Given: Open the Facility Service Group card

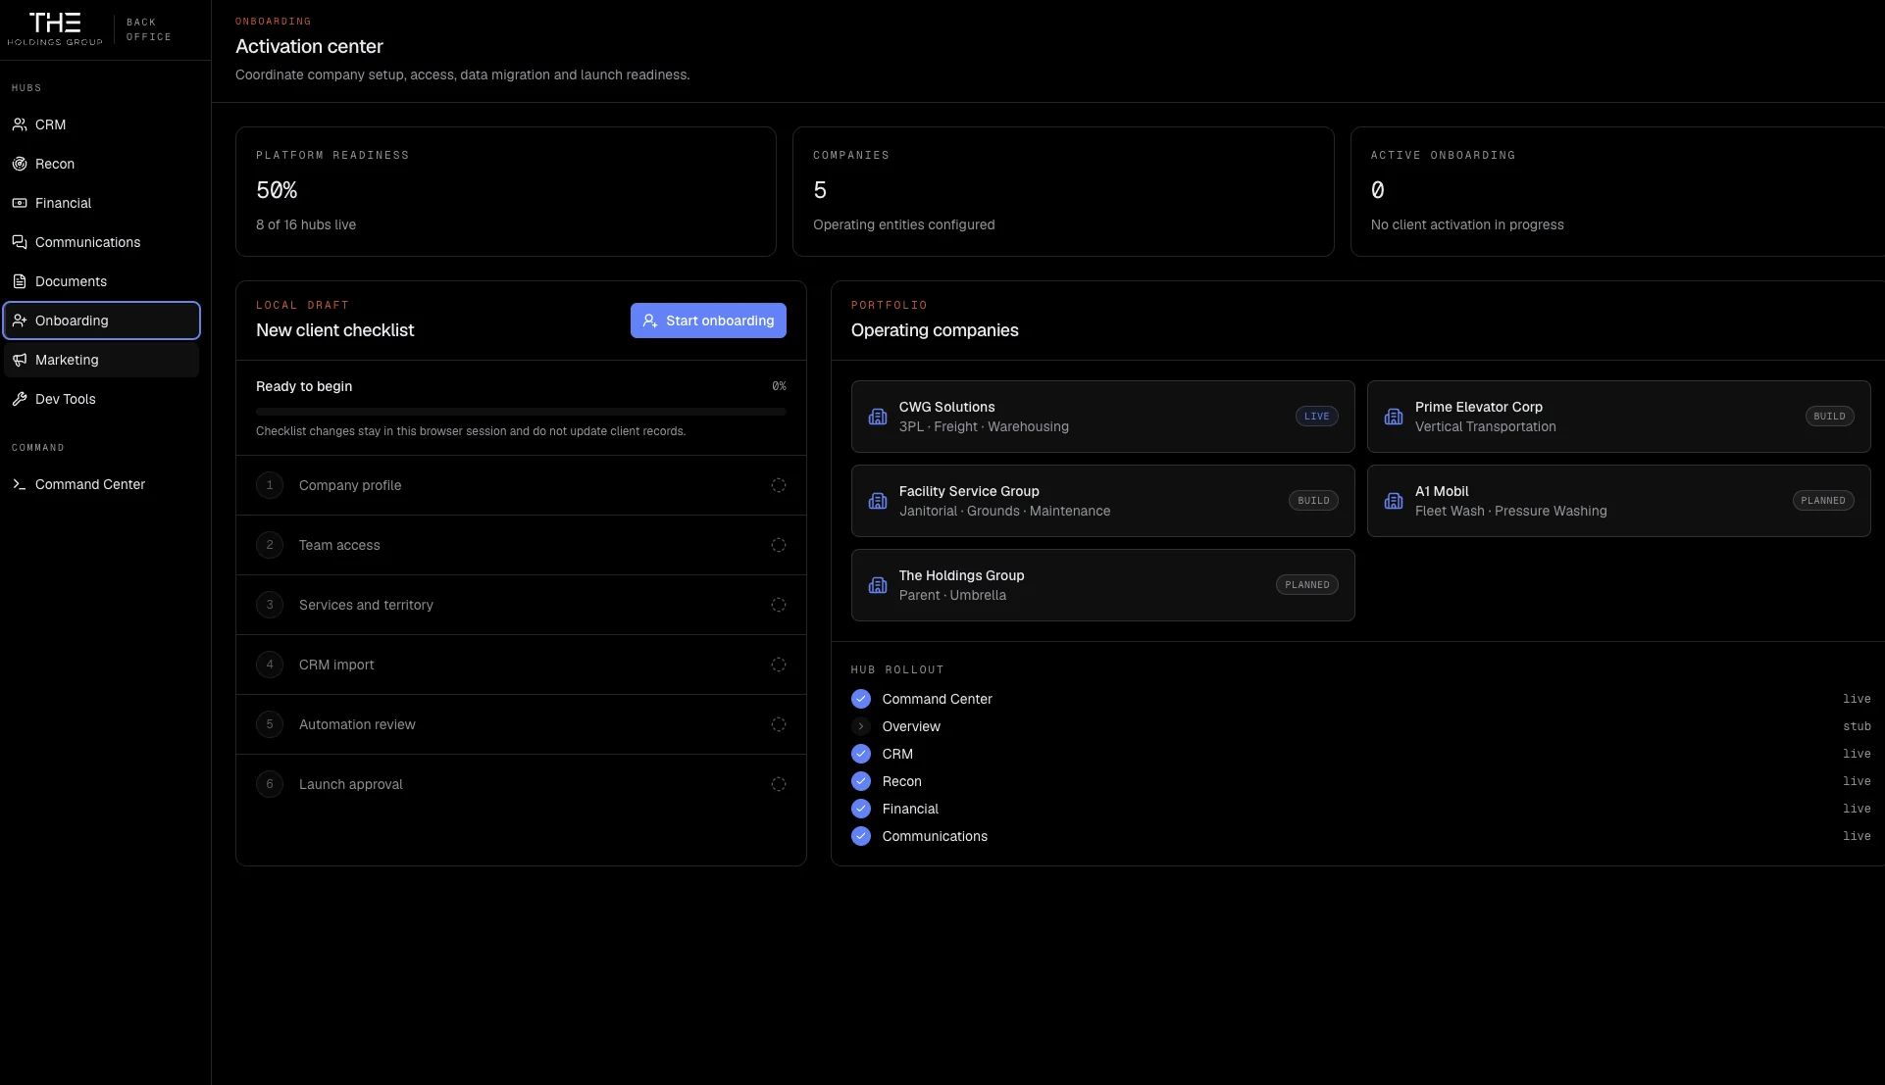Looking at the screenshot, I should point(1102,501).
